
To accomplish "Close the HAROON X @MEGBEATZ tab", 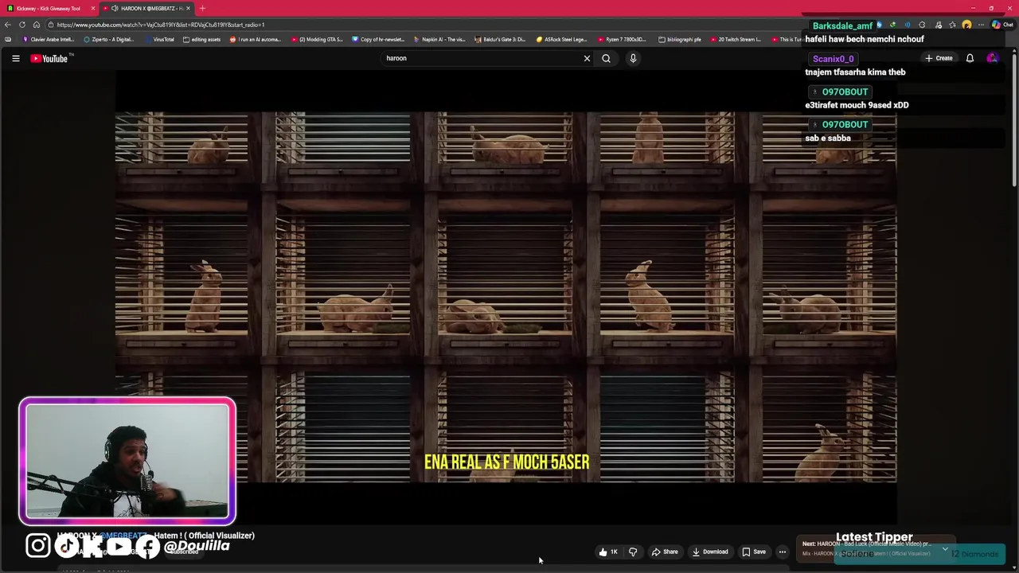I will coord(189,8).
